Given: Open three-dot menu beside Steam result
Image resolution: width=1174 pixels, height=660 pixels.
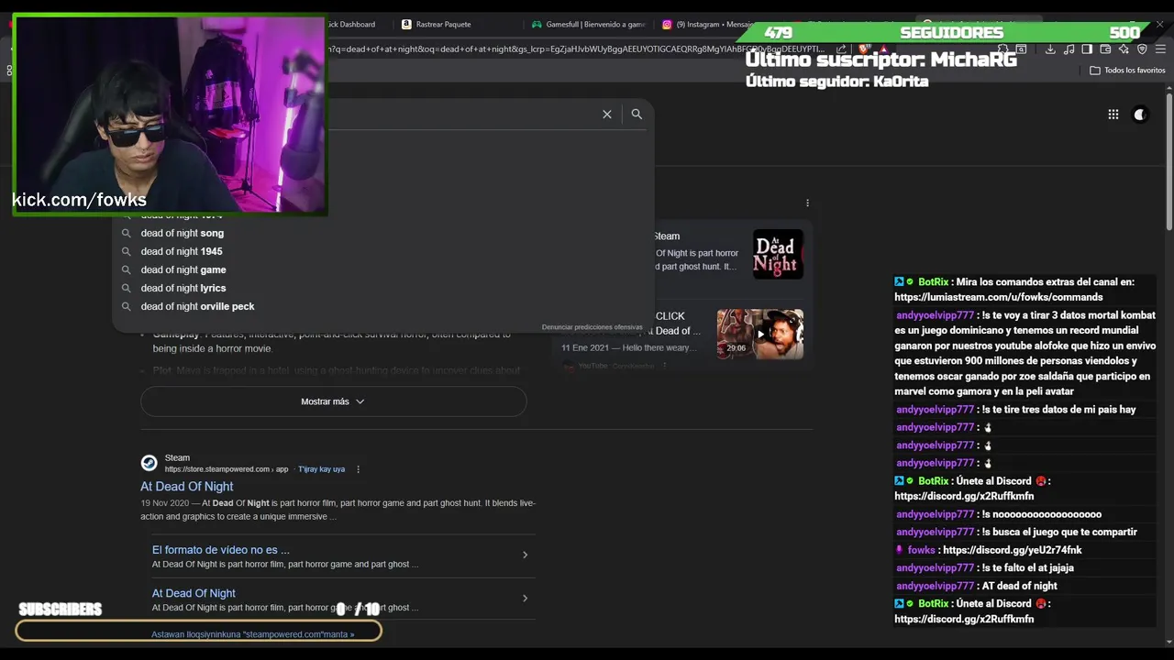Looking at the screenshot, I should [358, 469].
